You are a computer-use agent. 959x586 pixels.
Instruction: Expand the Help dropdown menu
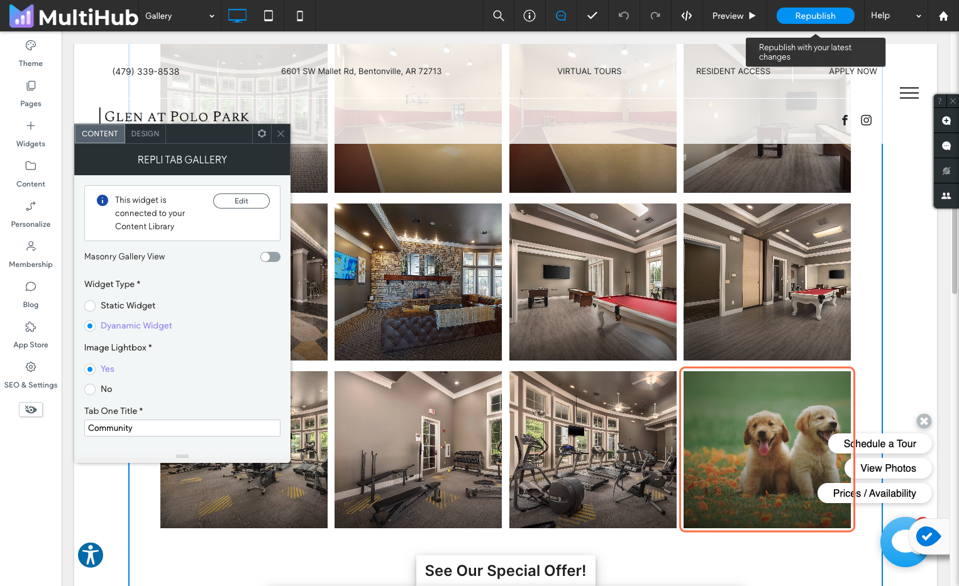[896, 16]
